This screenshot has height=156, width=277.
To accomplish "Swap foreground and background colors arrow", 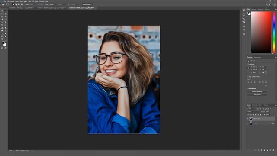I will (6, 42).
